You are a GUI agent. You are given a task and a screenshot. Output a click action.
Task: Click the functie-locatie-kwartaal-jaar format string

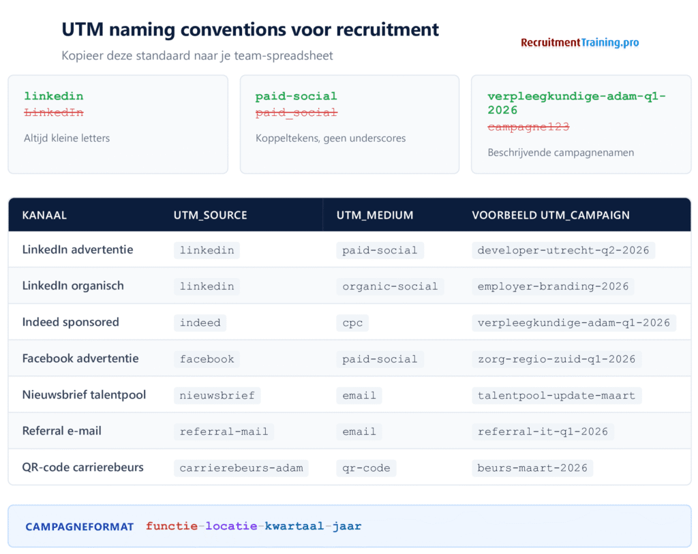(252, 526)
